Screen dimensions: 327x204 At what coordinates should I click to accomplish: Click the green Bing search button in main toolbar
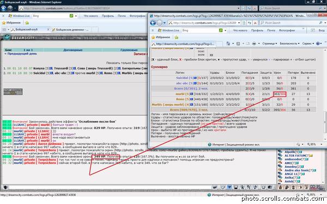pos(71,16)
